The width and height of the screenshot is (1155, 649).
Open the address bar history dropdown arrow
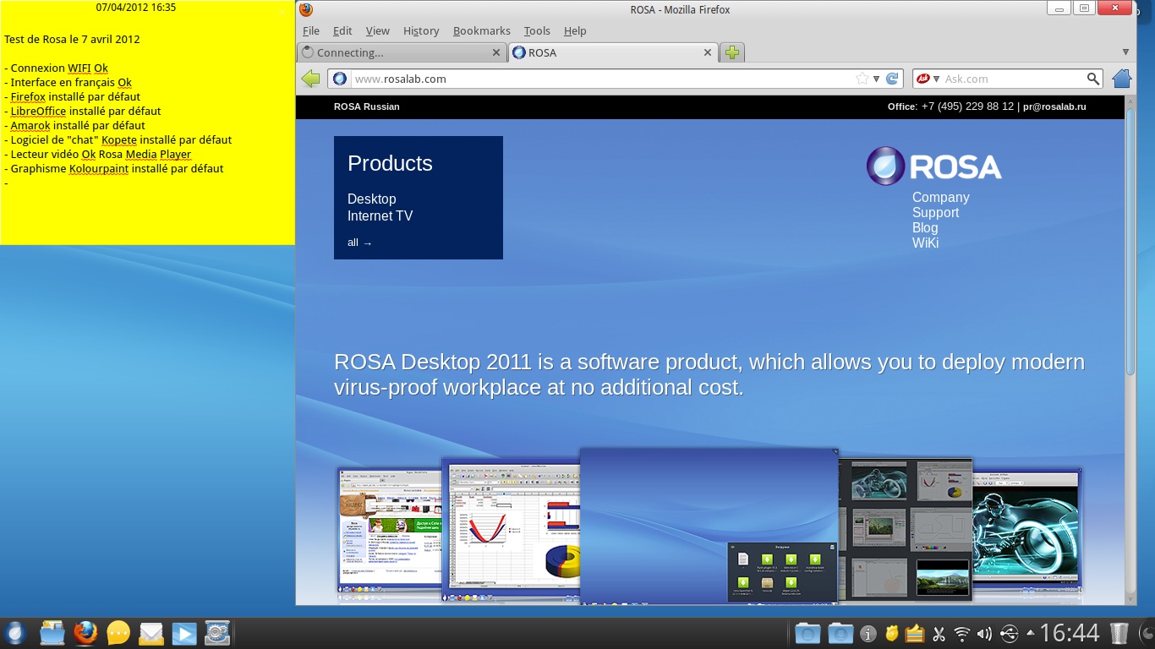click(x=877, y=79)
